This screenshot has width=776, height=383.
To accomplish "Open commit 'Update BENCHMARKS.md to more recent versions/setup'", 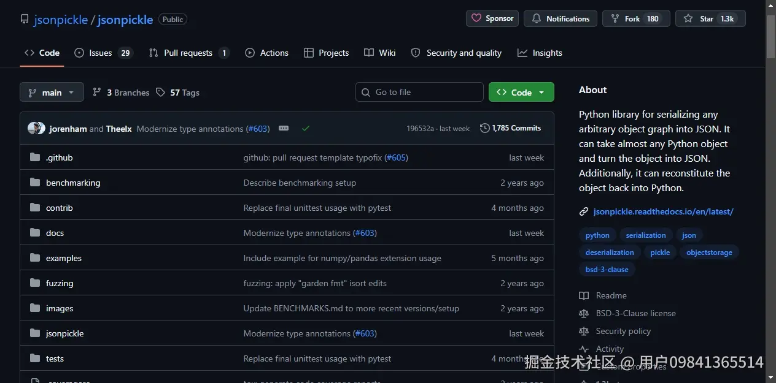I will click(x=351, y=308).
